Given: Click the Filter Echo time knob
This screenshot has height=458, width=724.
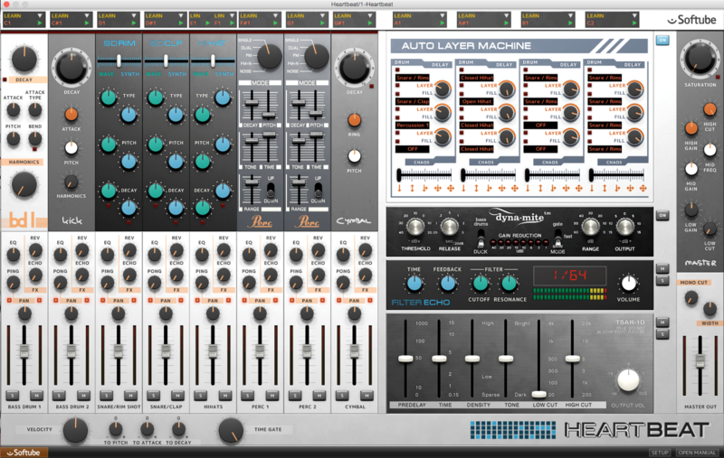Looking at the screenshot, I should tap(414, 284).
